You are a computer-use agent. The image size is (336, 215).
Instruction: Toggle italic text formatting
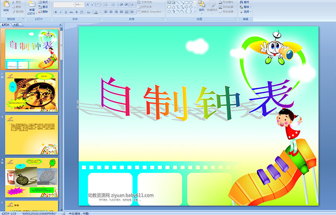60,11
